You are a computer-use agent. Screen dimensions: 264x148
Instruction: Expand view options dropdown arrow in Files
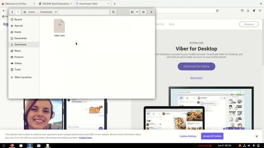pyautogui.click(x=137, y=12)
